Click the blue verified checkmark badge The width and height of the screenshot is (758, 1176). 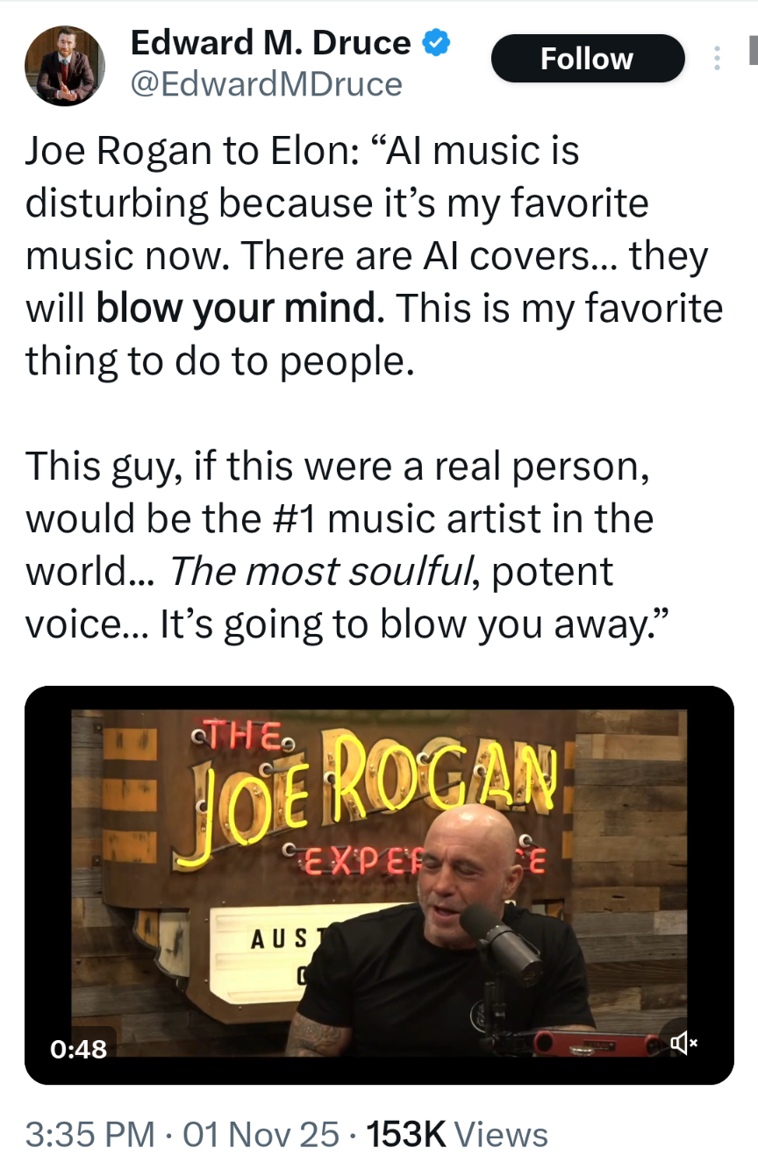pyautogui.click(x=436, y=41)
